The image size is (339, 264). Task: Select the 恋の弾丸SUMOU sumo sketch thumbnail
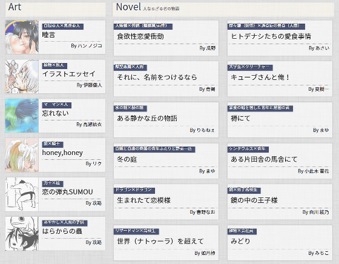click(x=22, y=194)
